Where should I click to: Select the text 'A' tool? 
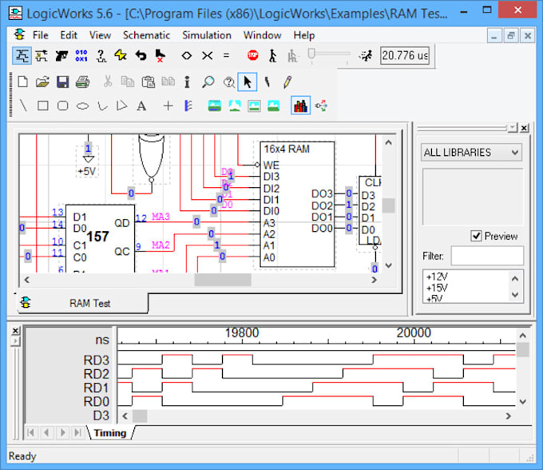click(x=141, y=106)
